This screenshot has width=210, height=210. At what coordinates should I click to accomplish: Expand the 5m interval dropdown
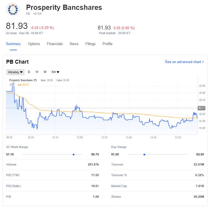pos(56,72)
